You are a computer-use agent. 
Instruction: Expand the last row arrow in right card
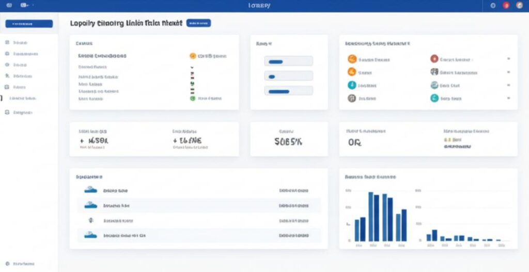508,99
